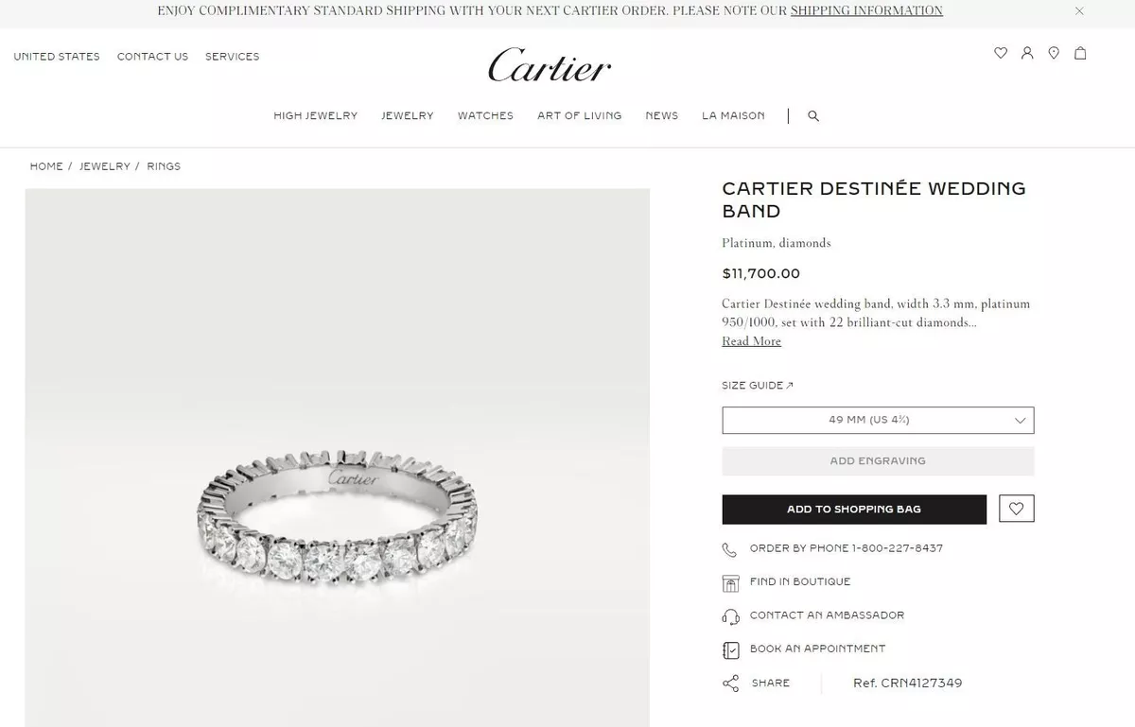Open the wishlist heart icon in header

(x=1001, y=53)
